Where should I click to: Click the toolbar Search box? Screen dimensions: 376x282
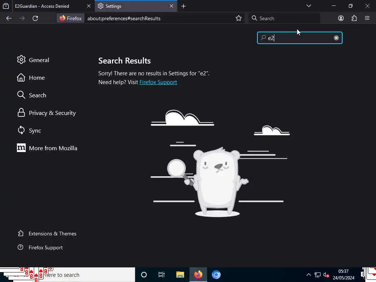point(285,18)
